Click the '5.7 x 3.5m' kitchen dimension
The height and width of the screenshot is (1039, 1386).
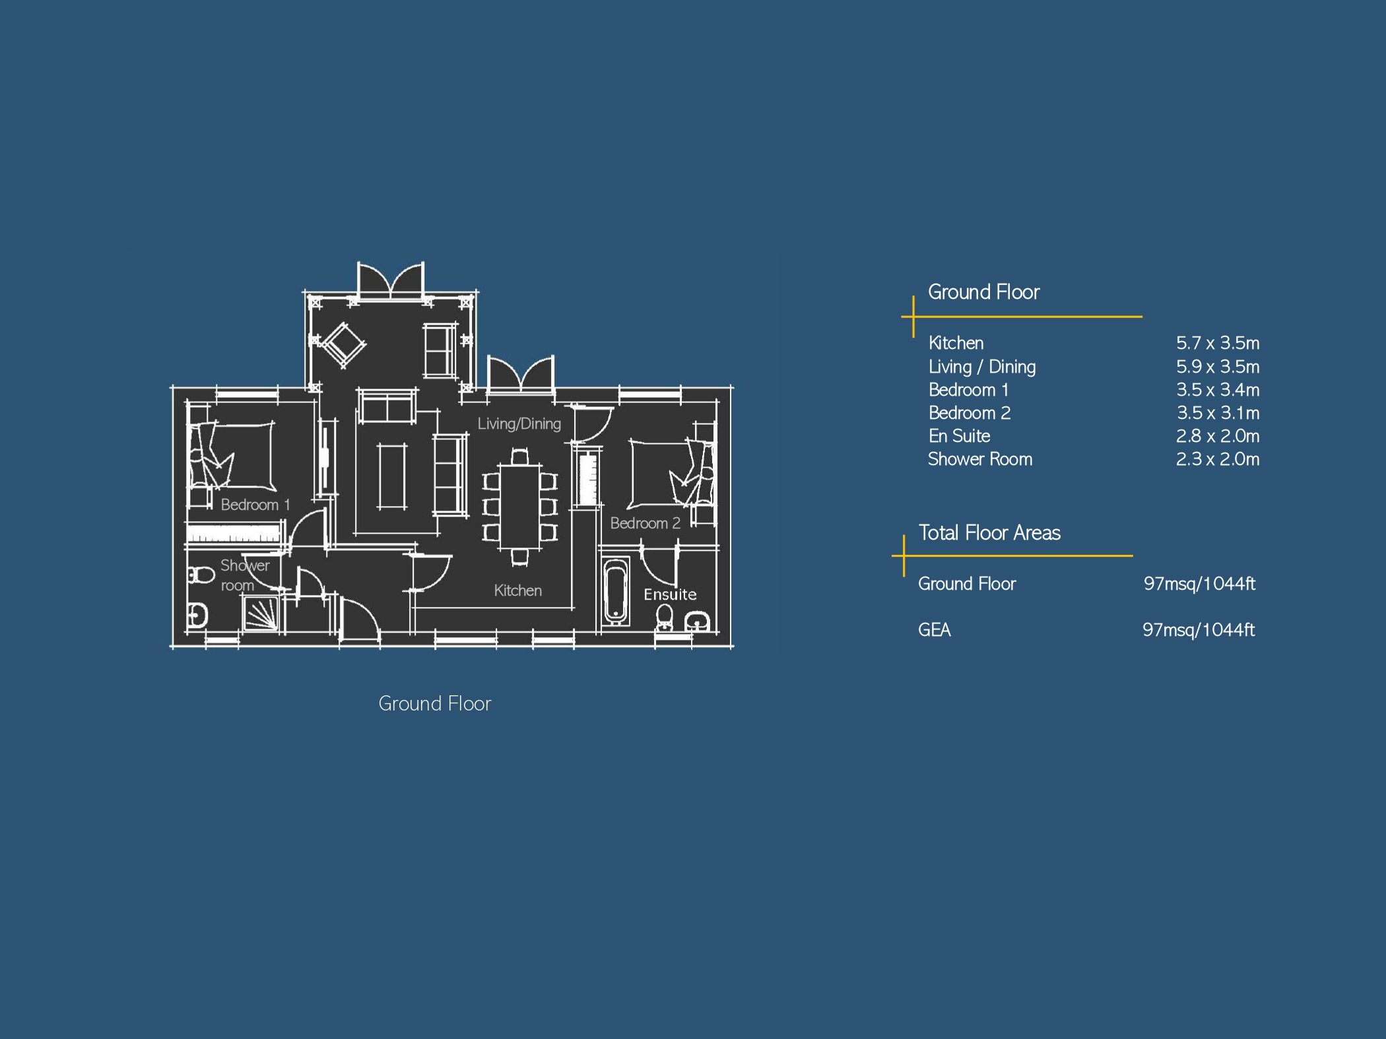point(1218,343)
